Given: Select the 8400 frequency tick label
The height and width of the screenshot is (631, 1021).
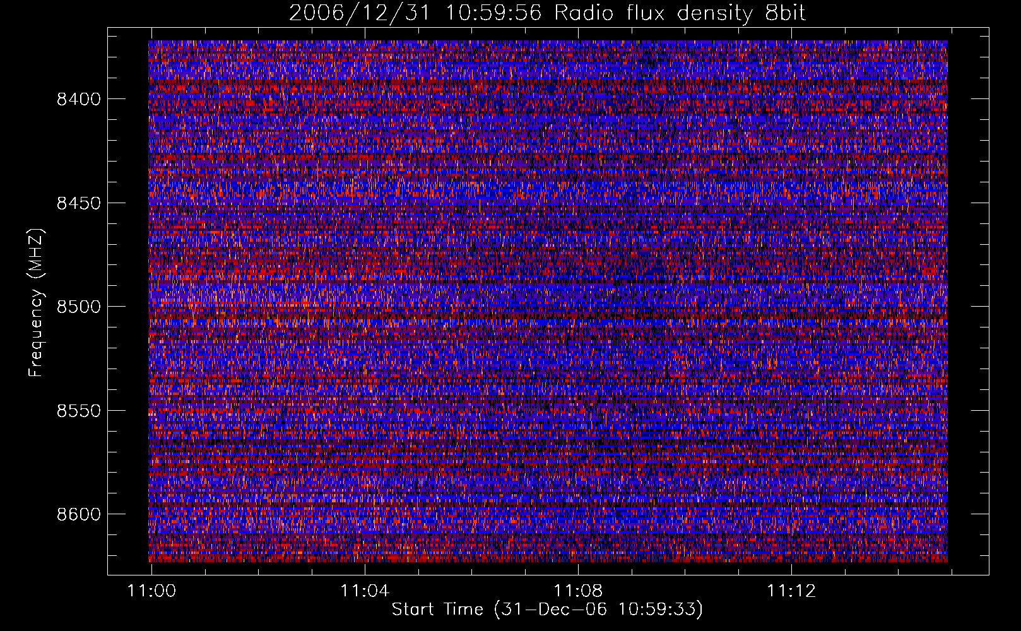Looking at the screenshot, I should tap(79, 99).
